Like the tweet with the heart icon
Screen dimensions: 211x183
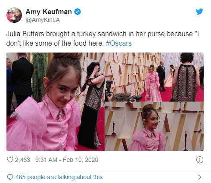click(10, 160)
